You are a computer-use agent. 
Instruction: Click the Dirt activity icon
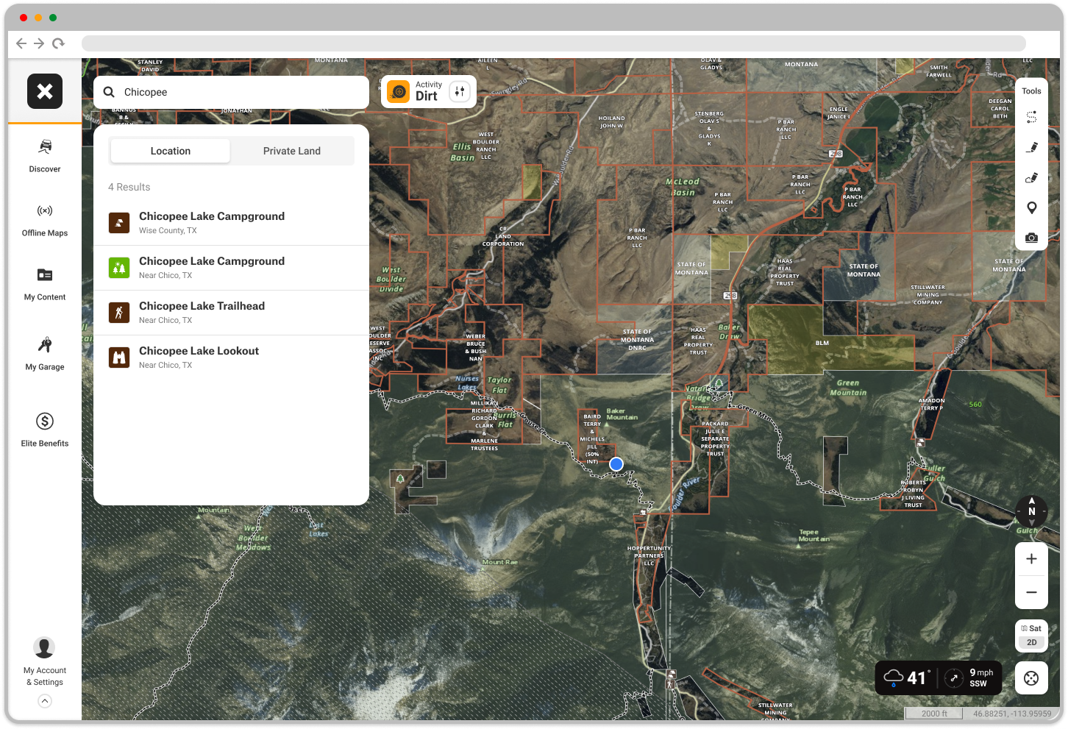tap(399, 92)
